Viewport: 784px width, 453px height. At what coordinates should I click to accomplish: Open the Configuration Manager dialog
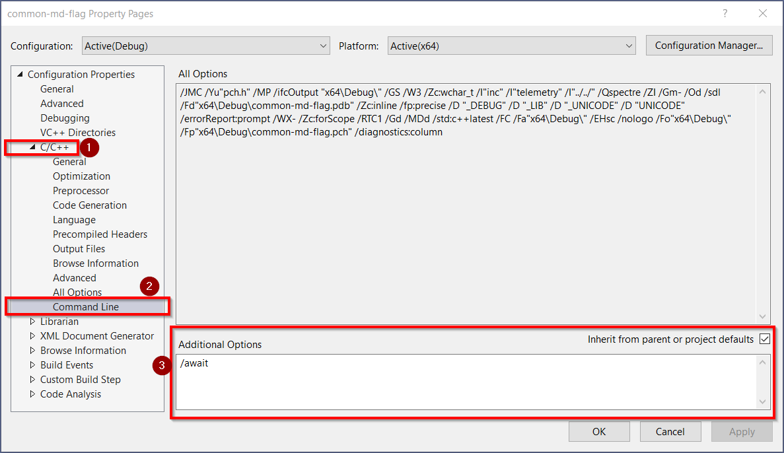pos(709,45)
